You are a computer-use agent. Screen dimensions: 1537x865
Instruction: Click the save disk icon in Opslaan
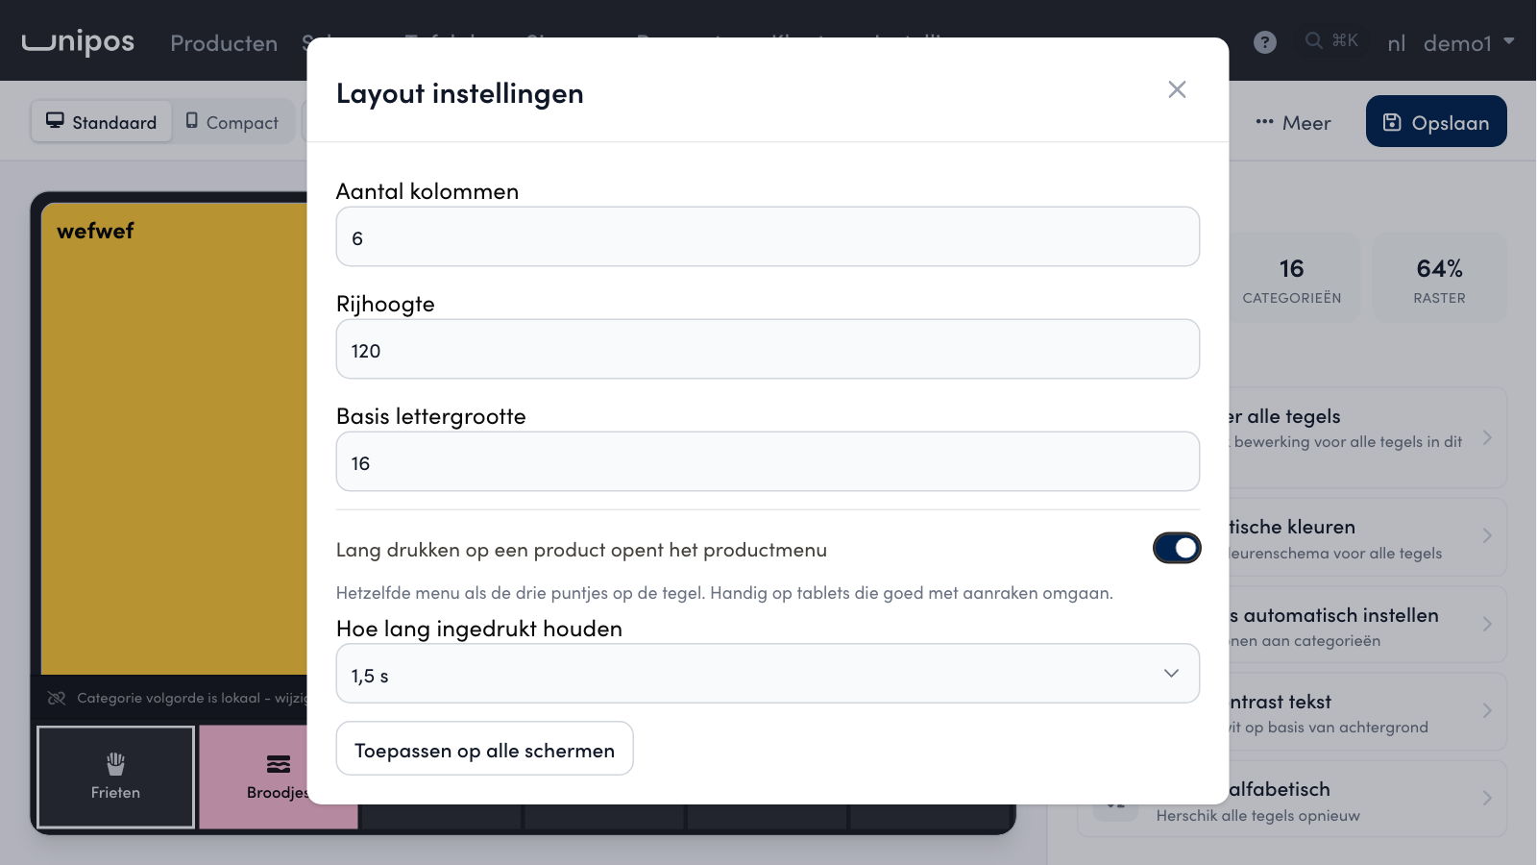click(x=1392, y=122)
